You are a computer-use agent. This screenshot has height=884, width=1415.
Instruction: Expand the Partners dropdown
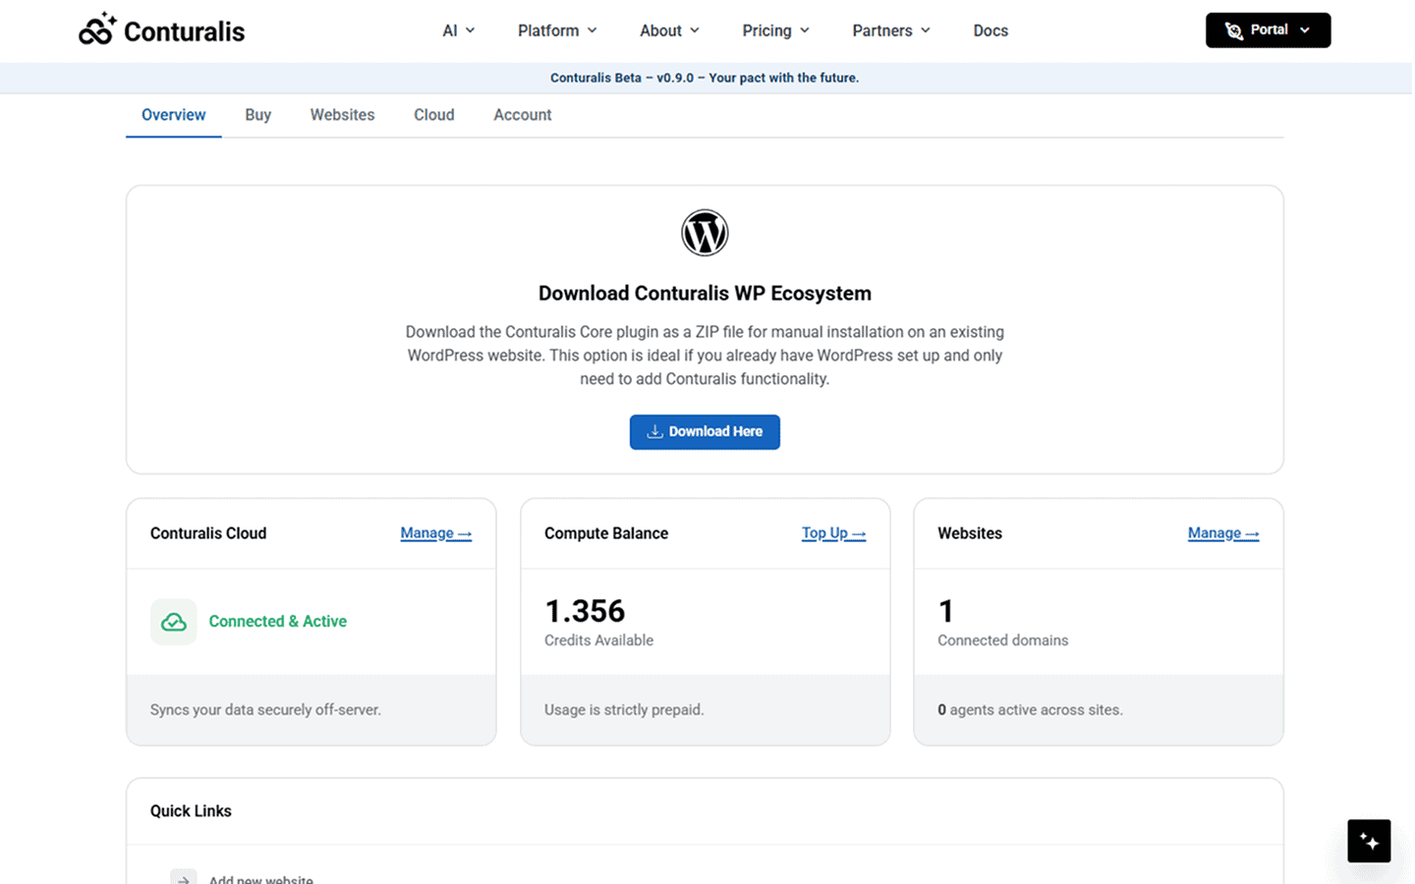[x=891, y=30]
